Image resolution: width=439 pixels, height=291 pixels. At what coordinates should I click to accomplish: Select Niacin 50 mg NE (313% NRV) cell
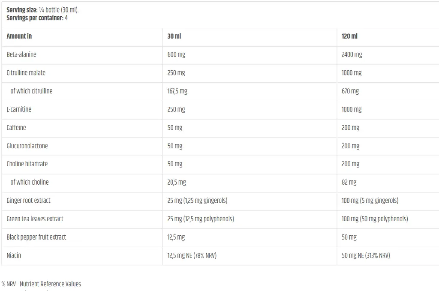pyautogui.click(x=366, y=255)
